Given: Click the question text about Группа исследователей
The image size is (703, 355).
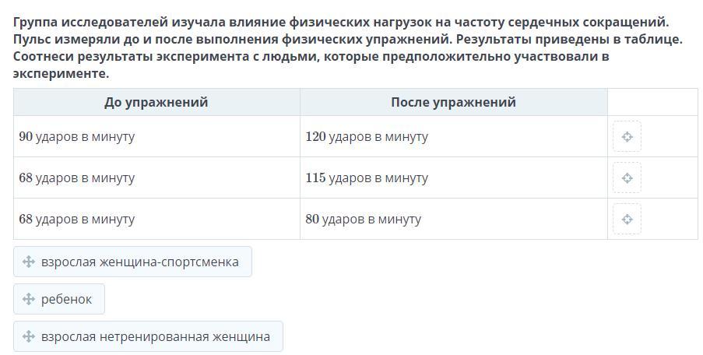Looking at the screenshot, I should coord(340,23).
